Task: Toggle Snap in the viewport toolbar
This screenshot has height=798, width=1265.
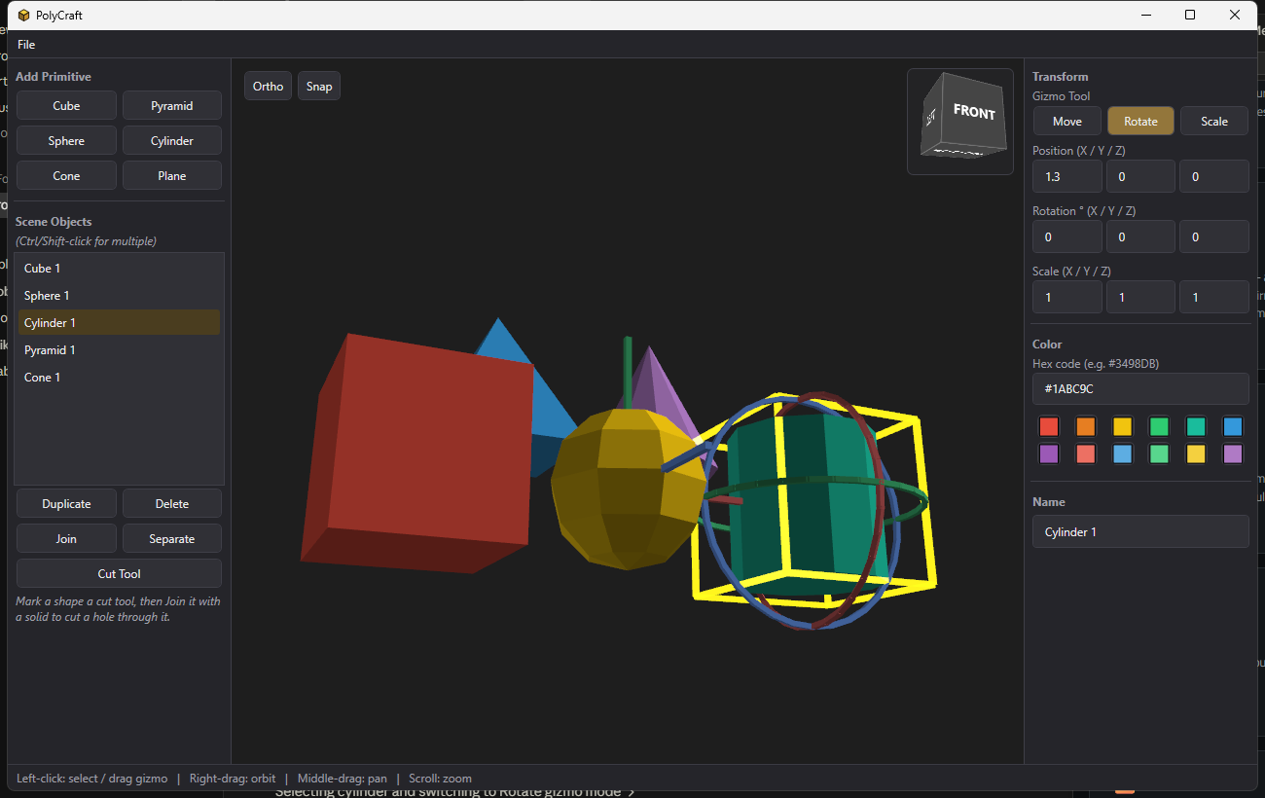Action: pos(319,86)
